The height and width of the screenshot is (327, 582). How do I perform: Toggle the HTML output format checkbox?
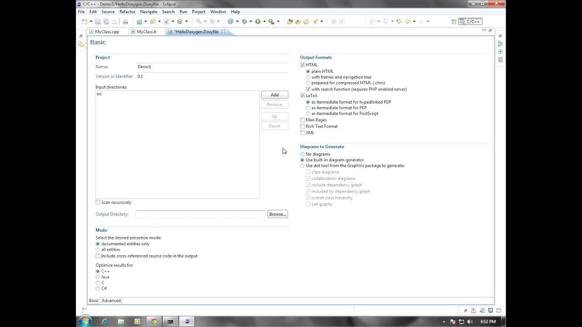[x=302, y=65]
